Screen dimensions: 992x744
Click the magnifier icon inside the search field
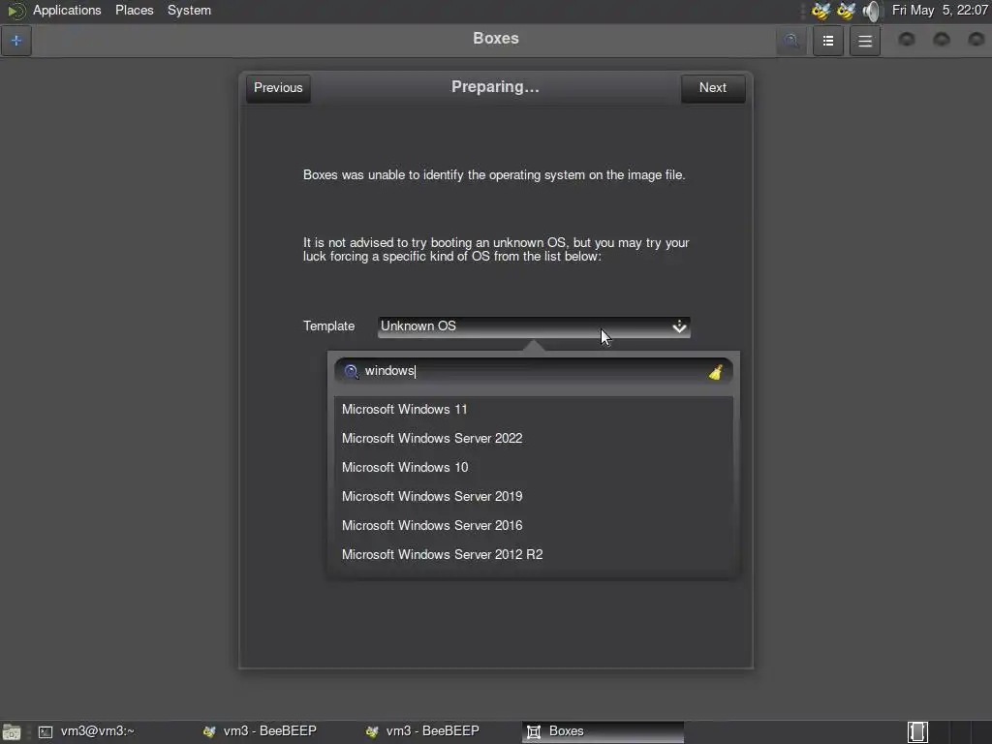click(351, 371)
